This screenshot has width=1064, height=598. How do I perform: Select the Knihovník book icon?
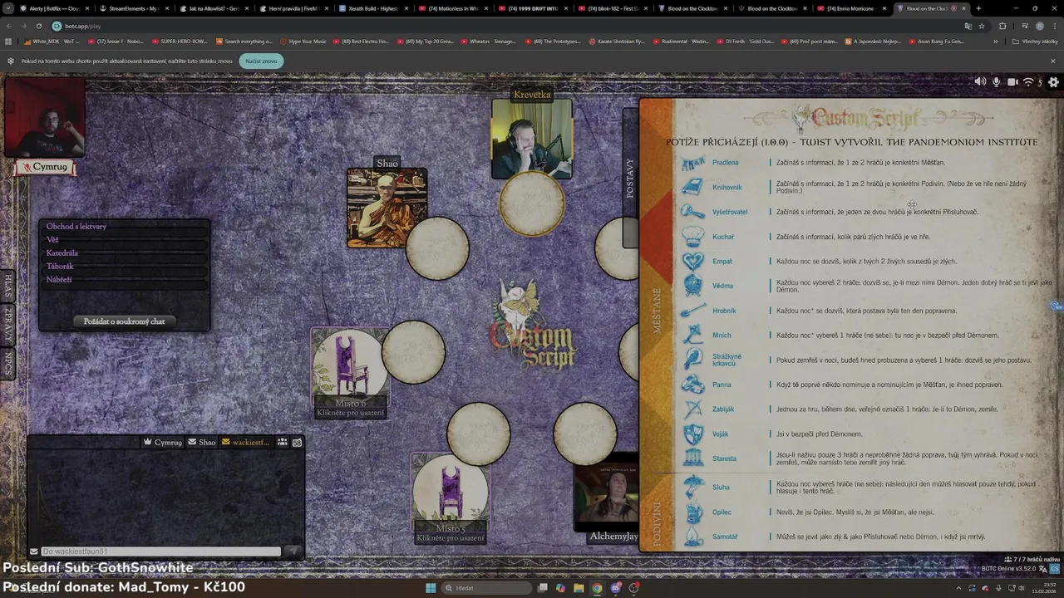[x=692, y=187]
